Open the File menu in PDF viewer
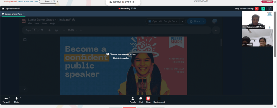277x108 pixels. click(x=30, y=24)
